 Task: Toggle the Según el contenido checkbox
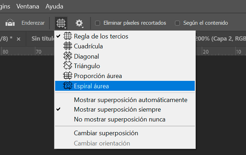(x=177, y=23)
